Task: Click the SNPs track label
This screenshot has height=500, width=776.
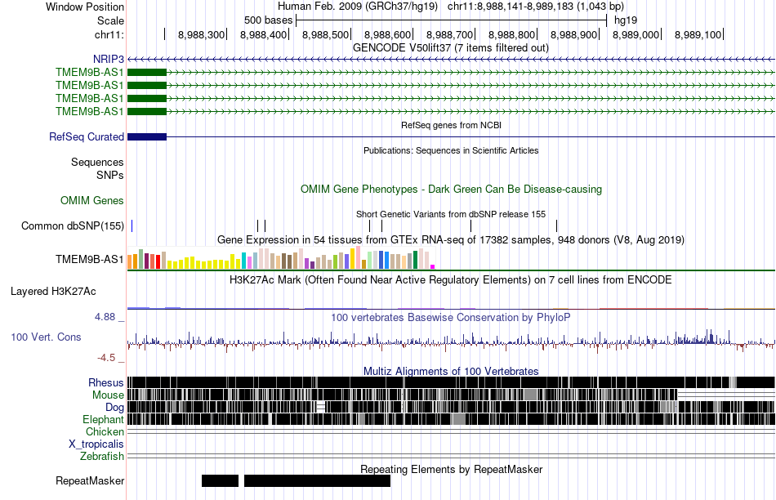Action: click(110, 176)
